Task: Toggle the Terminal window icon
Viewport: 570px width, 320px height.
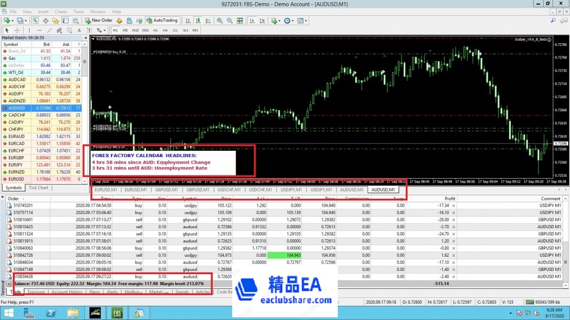Action: tap(65, 21)
